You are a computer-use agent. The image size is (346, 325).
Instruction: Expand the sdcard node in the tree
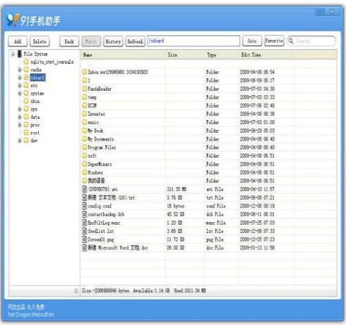20,77
